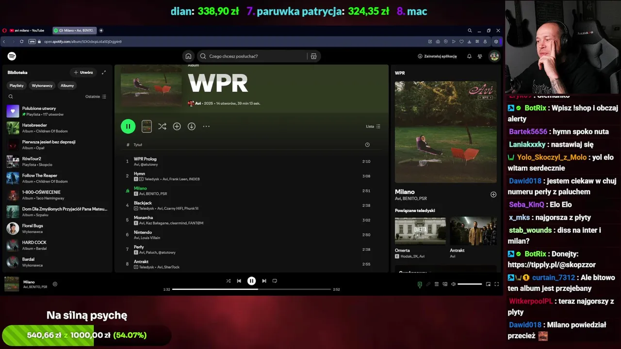Open the play queue
621x349 pixels.
437,284
